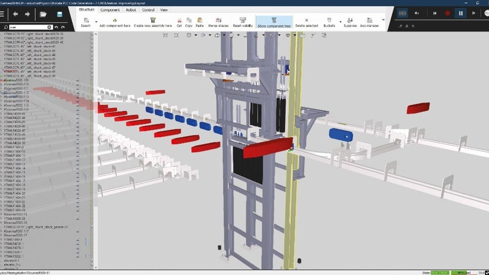The image size is (489, 275).
Task: Switch to the Robot tab
Action: (131, 10)
